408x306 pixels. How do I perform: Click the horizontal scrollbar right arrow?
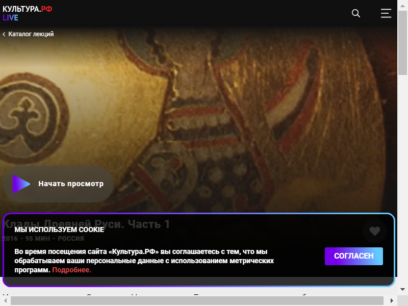392,300
